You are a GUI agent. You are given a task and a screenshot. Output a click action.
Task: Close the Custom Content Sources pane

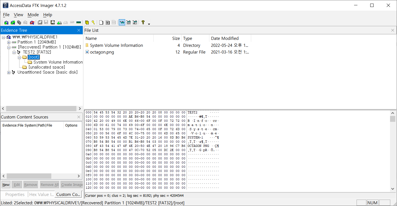(79, 117)
